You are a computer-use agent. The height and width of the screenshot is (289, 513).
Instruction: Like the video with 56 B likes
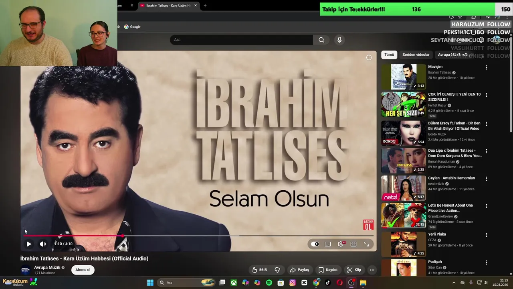point(259,270)
